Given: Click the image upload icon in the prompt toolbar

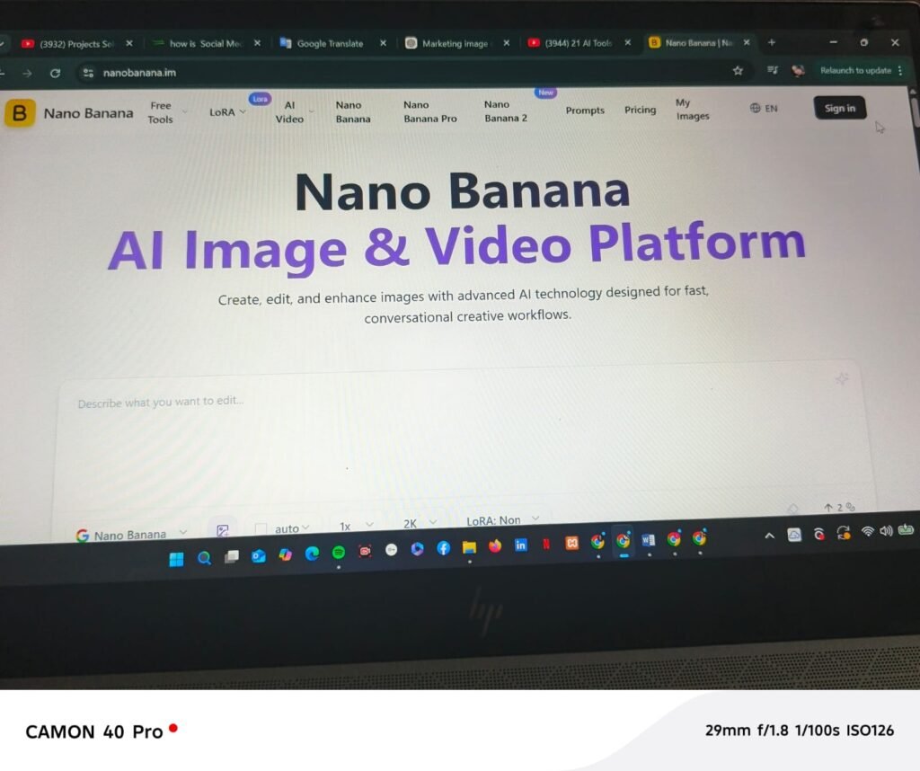Looking at the screenshot, I should point(223,531).
